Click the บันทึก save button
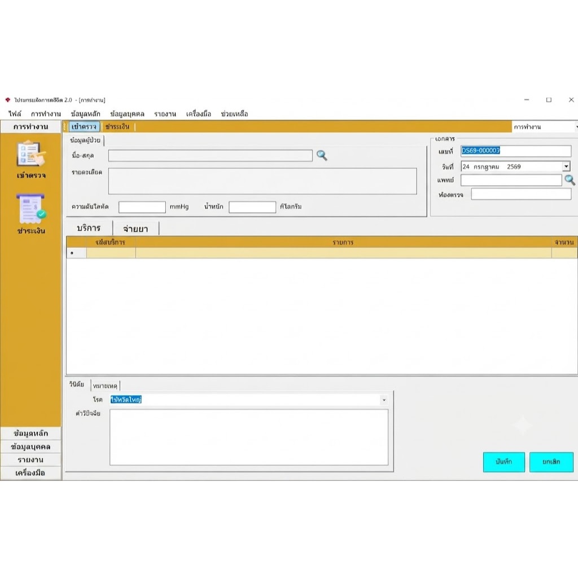 click(x=503, y=462)
